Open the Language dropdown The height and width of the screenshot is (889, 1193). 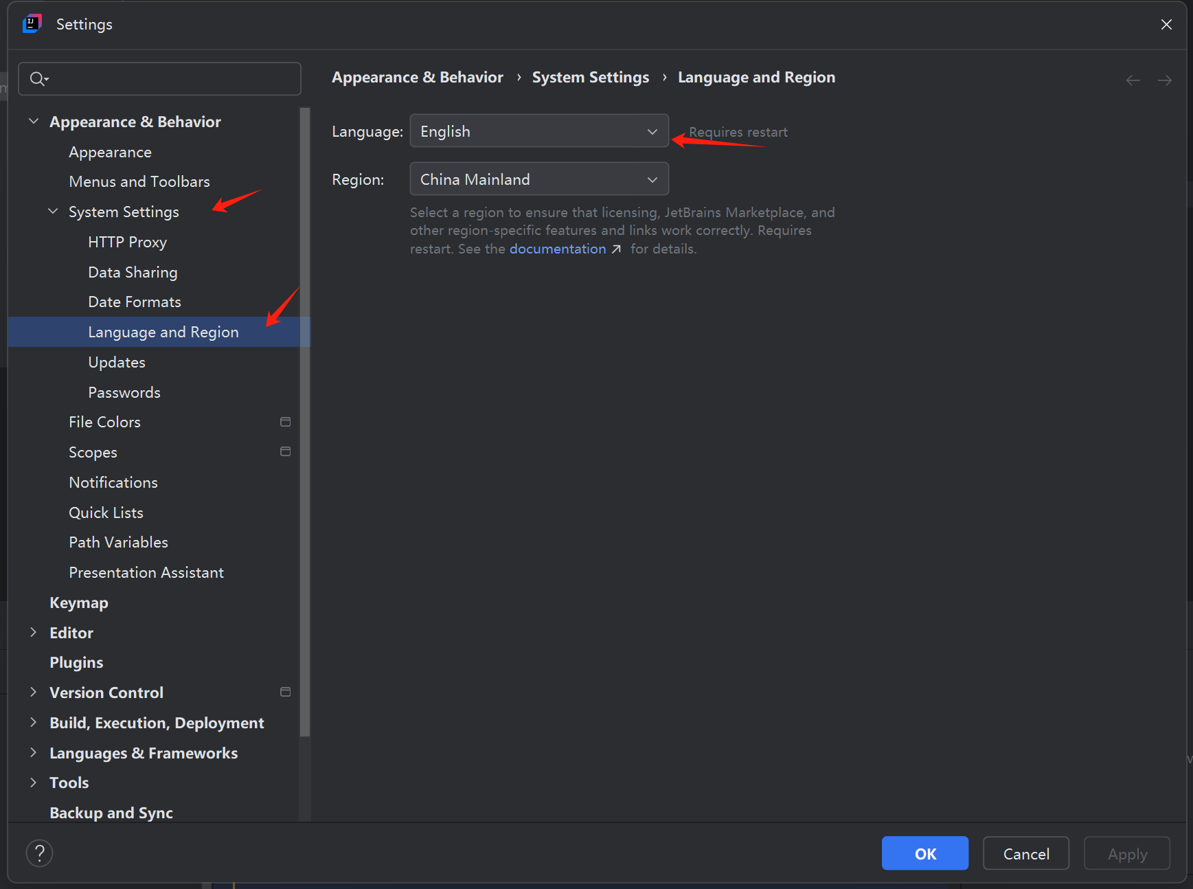pos(539,131)
